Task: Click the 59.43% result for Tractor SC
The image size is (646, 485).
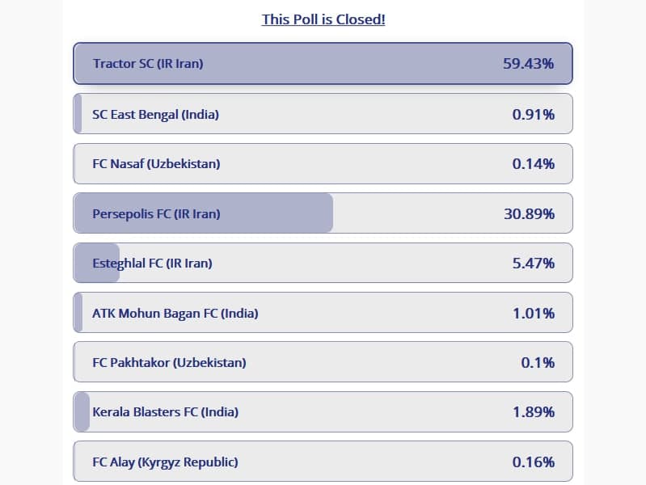Action: [x=528, y=64]
